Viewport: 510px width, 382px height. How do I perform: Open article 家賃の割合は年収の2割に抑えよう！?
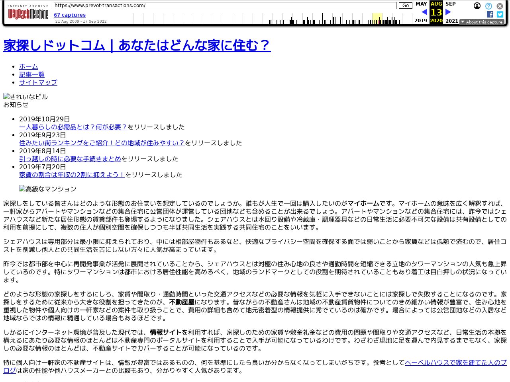(72, 175)
